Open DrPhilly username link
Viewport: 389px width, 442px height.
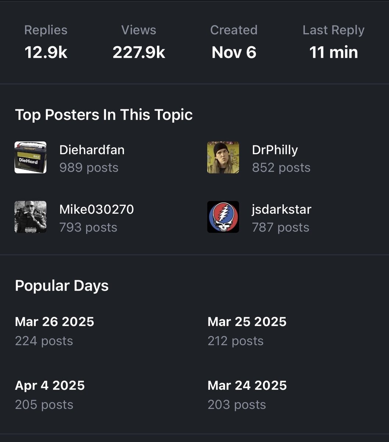click(275, 150)
